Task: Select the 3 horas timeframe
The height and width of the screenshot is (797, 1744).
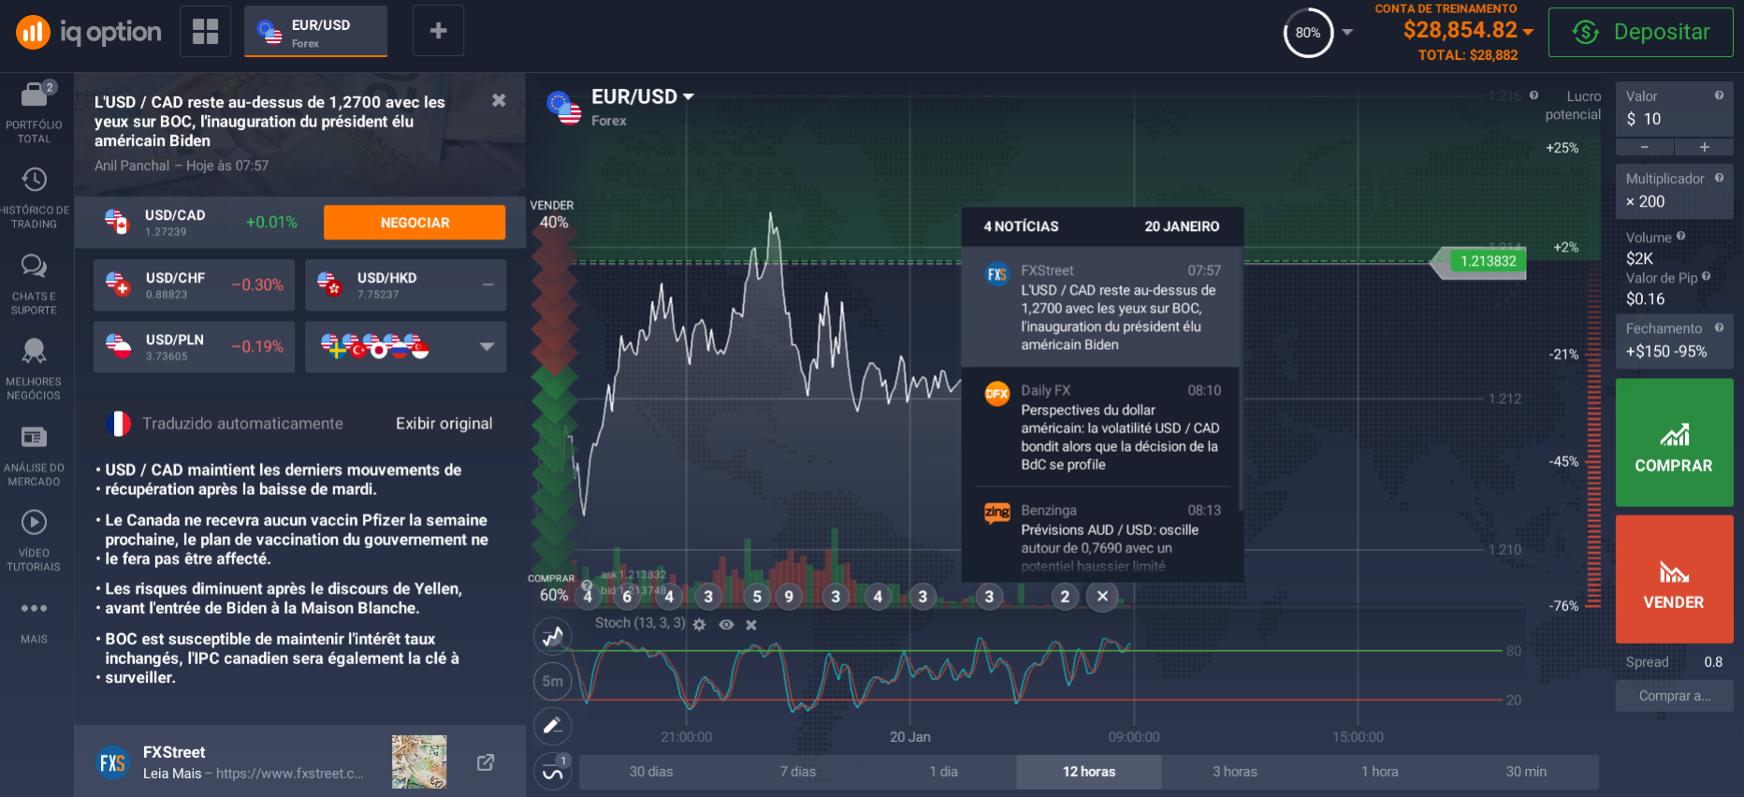Action: point(1235,772)
